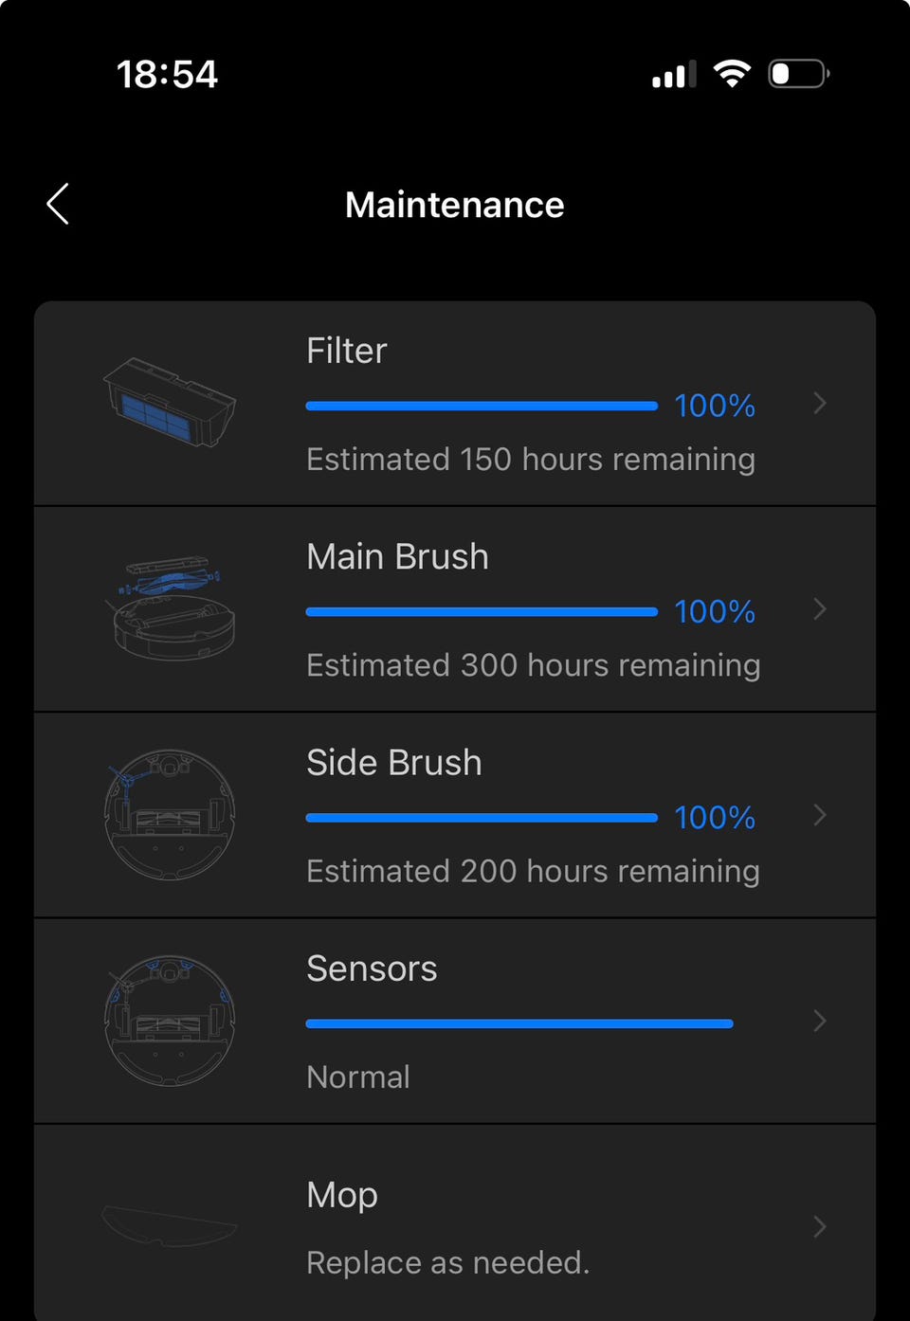This screenshot has width=910, height=1321.
Task: Expand Side Brush details via chevron
Action: [820, 815]
